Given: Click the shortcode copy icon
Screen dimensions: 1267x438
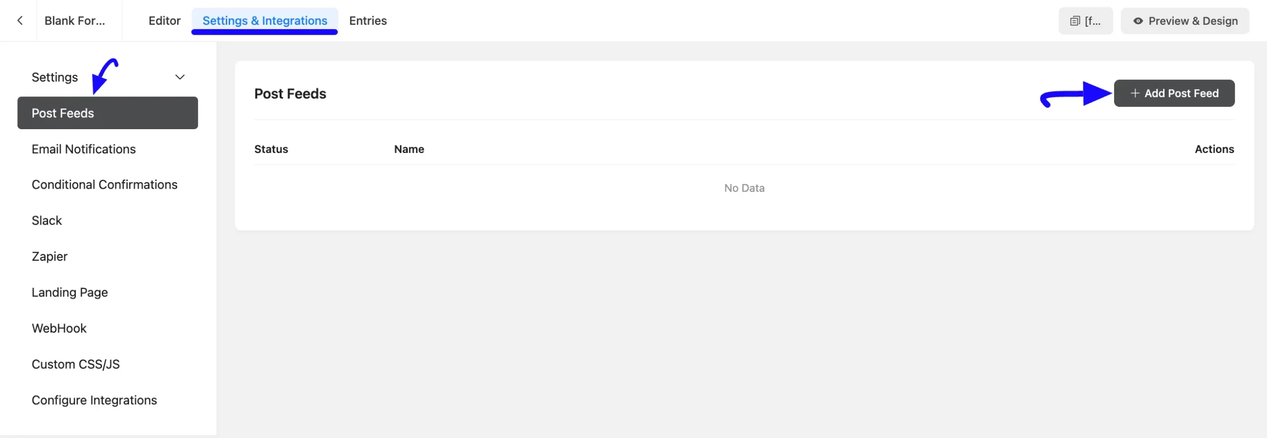Looking at the screenshot, I should click(x=1074, y=21).
